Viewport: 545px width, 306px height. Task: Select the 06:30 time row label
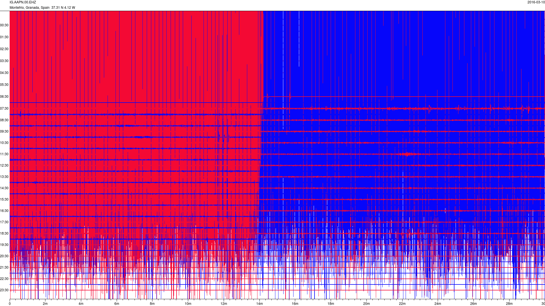point(4,97)
